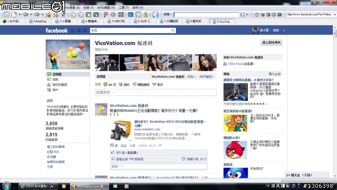This screenshot has width=337, height=190.
Task: Click the red F toolbar icon
Action: point(105,14)
